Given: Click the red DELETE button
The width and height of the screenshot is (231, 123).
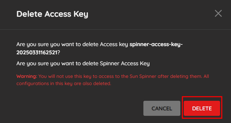Looking at the screenshot, I should click(202, 108).
